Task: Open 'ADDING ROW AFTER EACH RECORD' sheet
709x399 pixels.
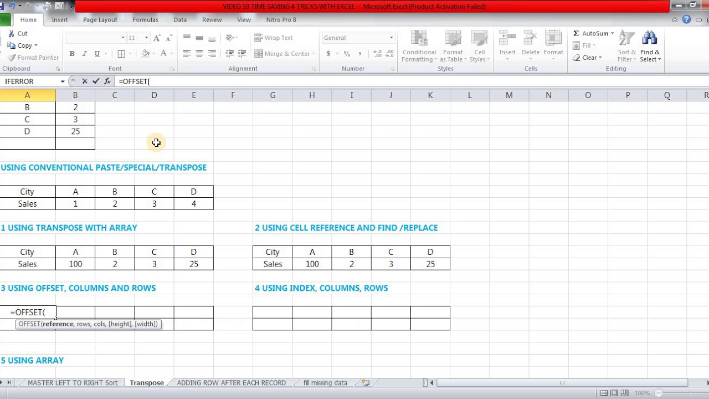Action: 231,383
